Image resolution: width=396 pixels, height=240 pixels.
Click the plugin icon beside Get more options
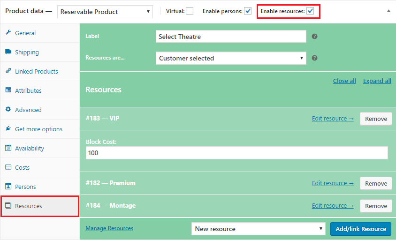(8, 129)
